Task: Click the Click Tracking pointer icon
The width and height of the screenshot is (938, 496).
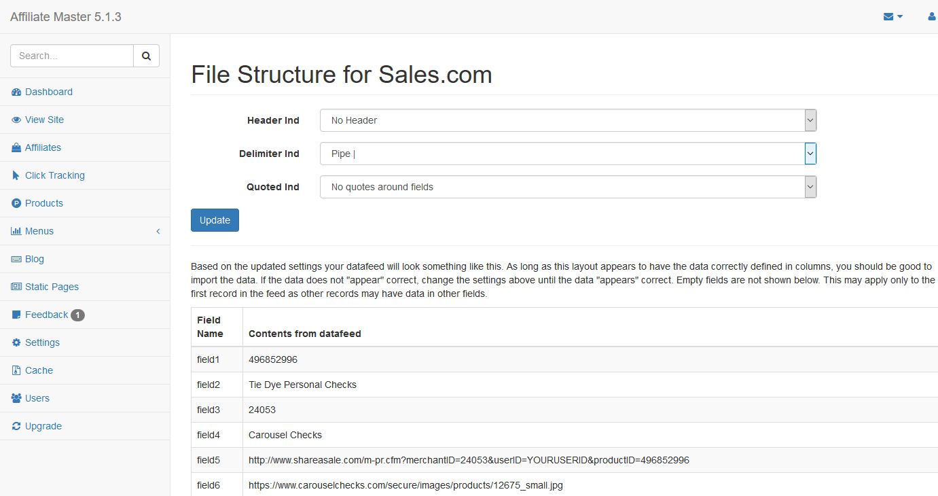Action: click(16, 175)
